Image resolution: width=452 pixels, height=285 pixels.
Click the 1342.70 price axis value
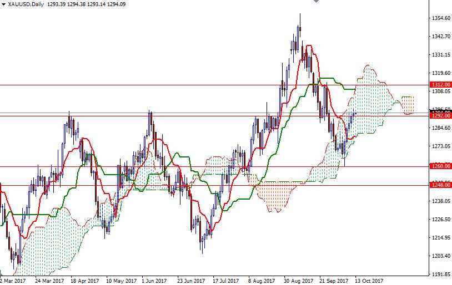[441, 36]
